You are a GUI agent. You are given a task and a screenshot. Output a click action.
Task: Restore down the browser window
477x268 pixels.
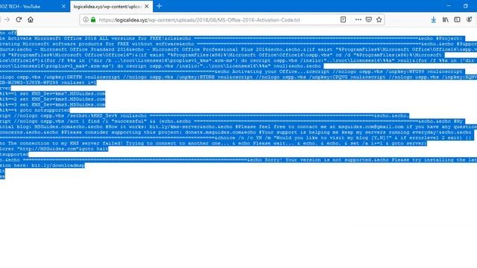tap(465, 6)
